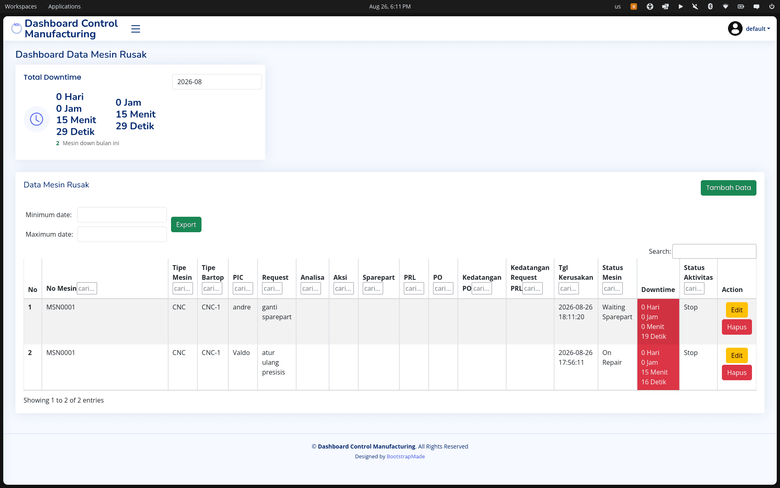Click the Dashboard Control Manufacturing footer text
Viewport: 780px width, 488px height.
366,447
